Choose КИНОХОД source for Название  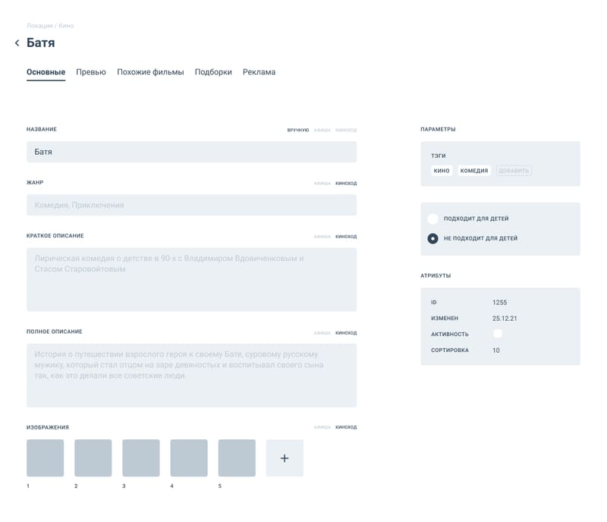[x=346, y=130]
